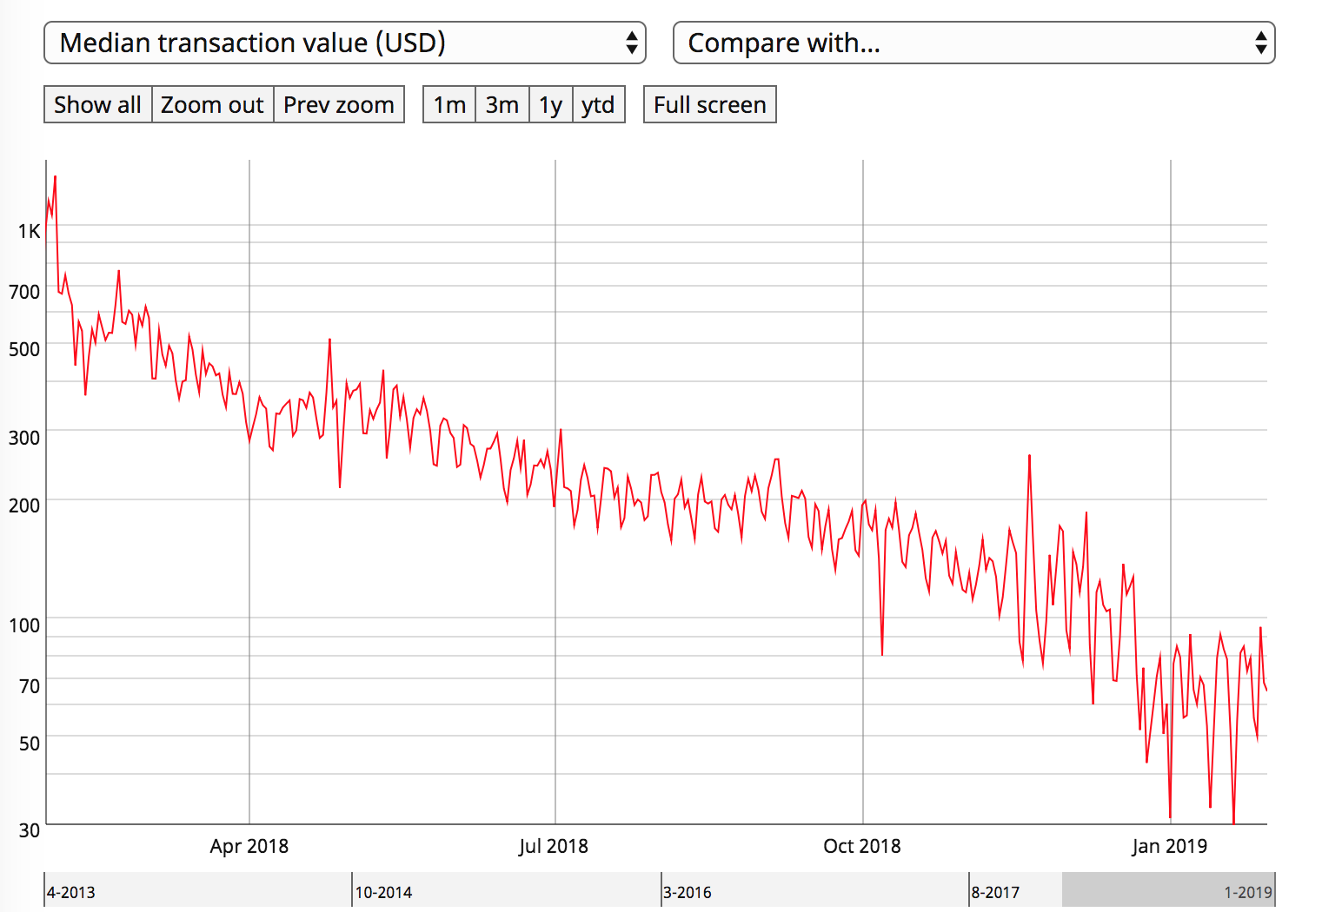Click the 50 y-axis label
Image resolution: width=1342 pixels, height=912 pixels.
click(x=30, y=743)
